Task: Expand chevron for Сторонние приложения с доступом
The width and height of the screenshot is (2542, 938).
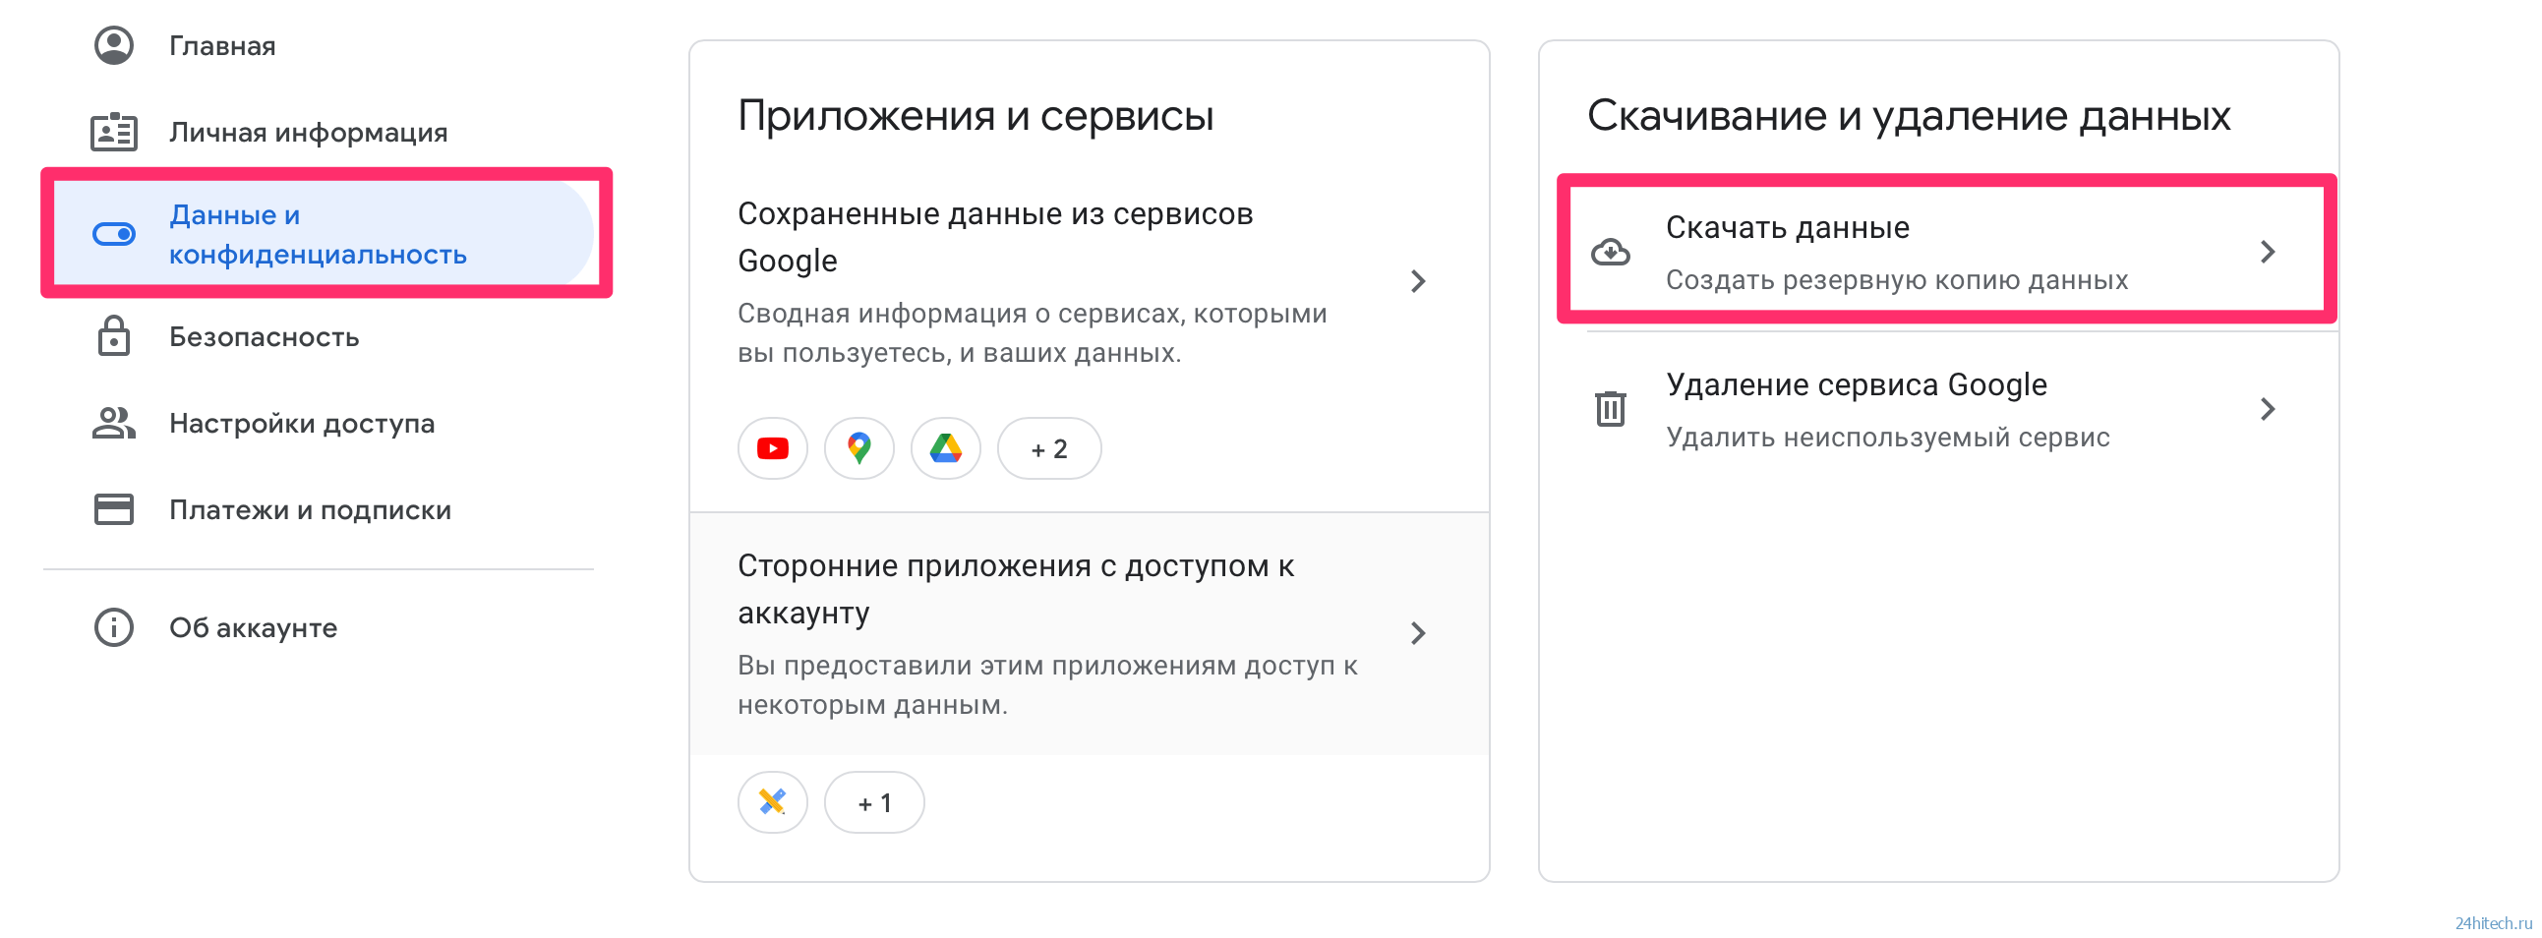Action: (1418, 633)
